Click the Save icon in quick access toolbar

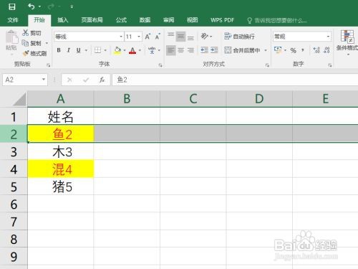point(12,6)
